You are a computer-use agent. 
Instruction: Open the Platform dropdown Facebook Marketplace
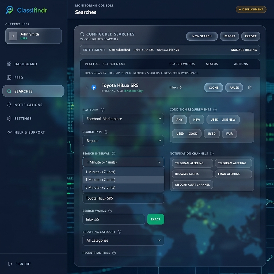pos(123,119)
